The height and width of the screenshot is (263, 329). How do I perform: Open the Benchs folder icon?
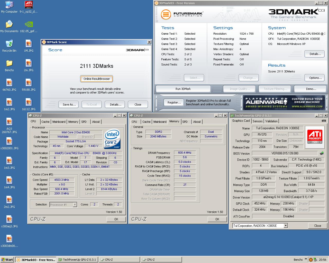[x=9, y=65]
